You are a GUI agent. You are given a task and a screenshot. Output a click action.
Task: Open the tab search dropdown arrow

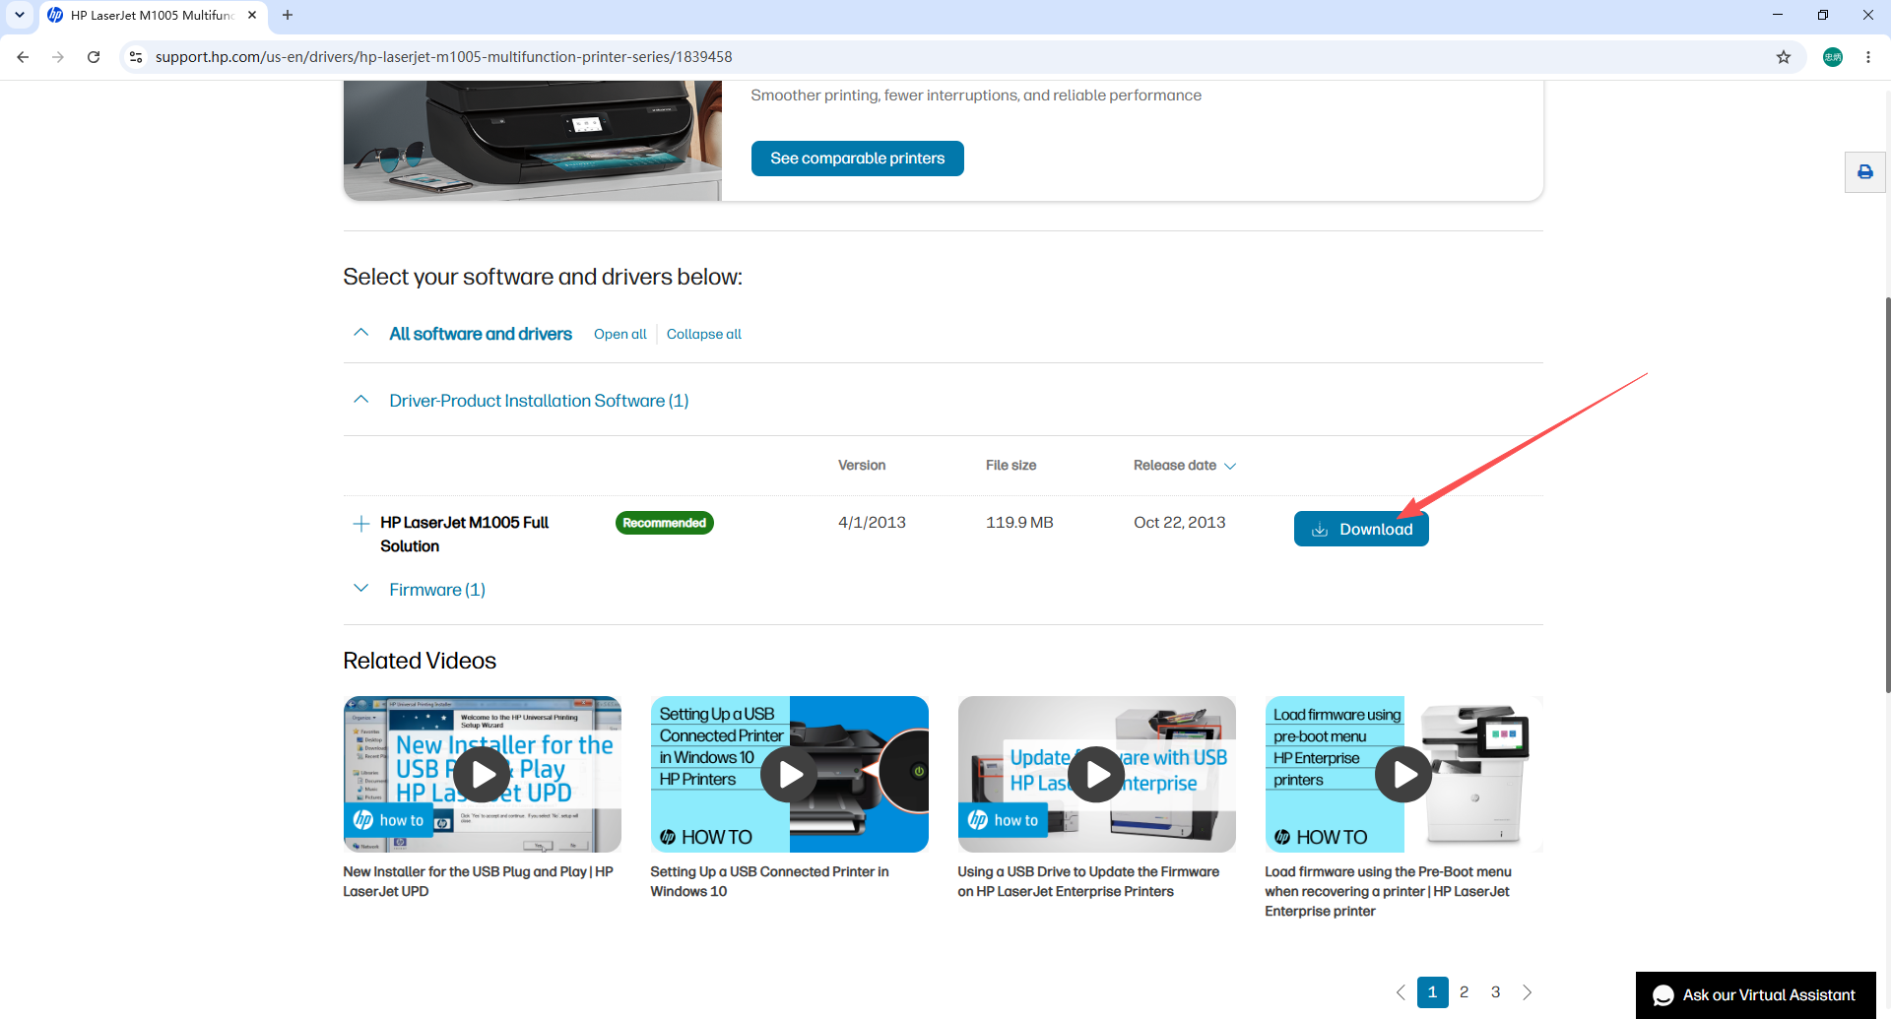click(19, 15)
